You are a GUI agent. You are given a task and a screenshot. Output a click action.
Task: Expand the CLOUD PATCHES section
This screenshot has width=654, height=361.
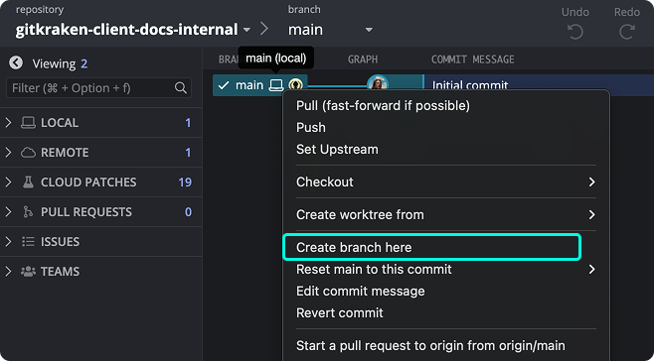[8, 181]
